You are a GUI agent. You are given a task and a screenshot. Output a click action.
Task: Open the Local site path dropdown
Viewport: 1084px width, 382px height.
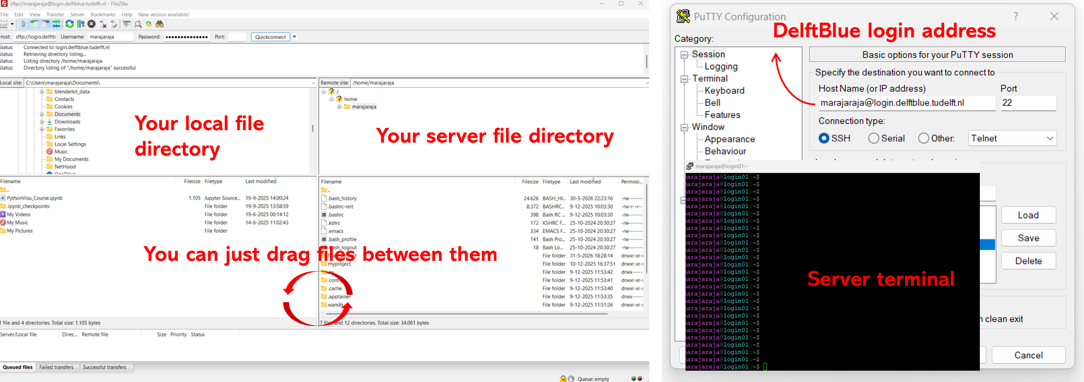point(313,83)
